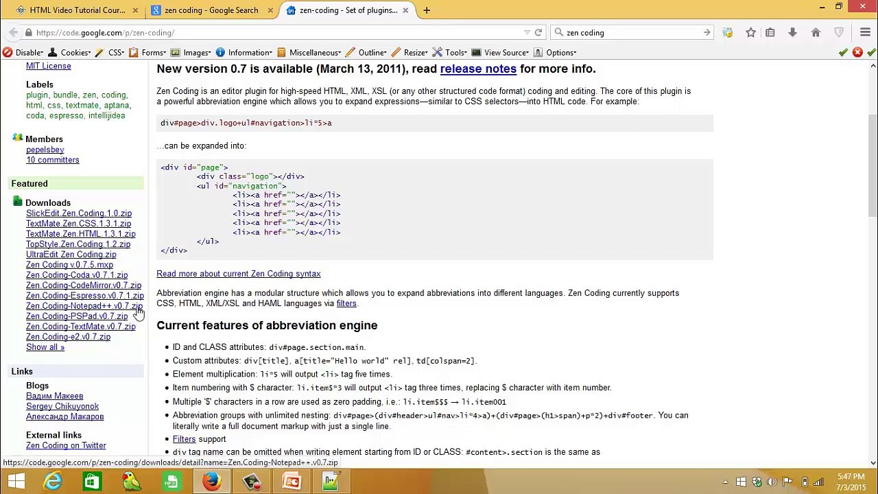Click the vertical page scrollbar thumb

pyautogui.click(x=873, y=167)
